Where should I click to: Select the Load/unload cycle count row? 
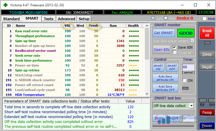pos(74,90)
